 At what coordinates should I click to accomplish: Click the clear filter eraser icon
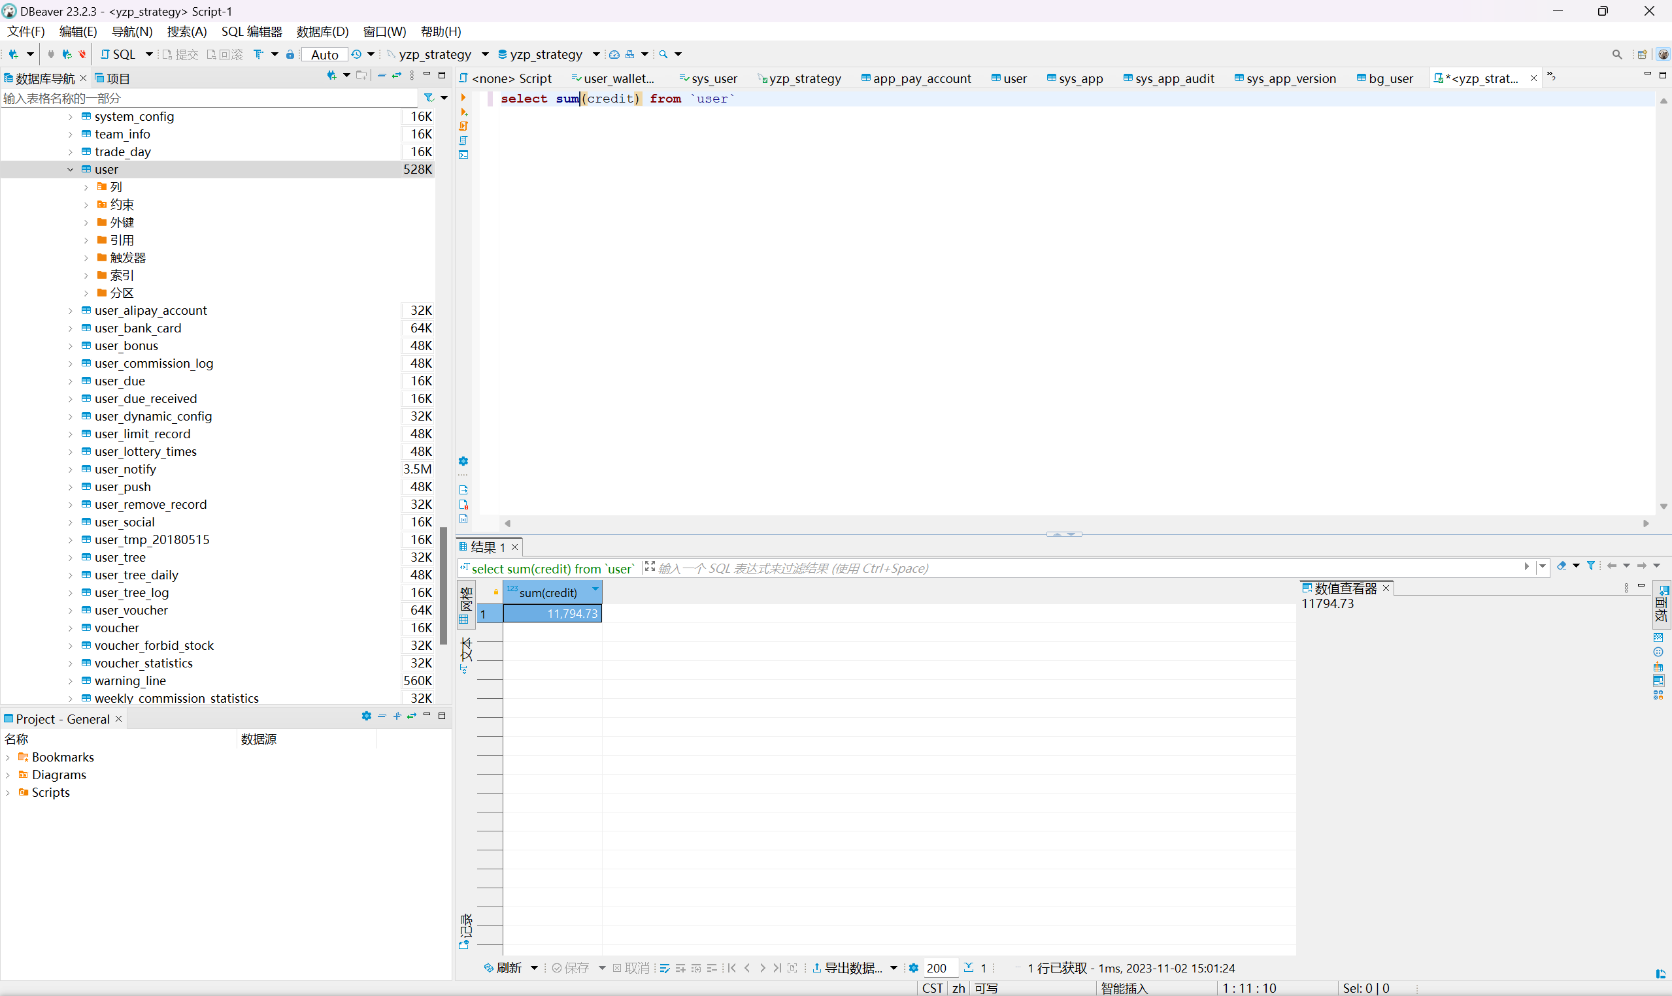click(1562, 566)
